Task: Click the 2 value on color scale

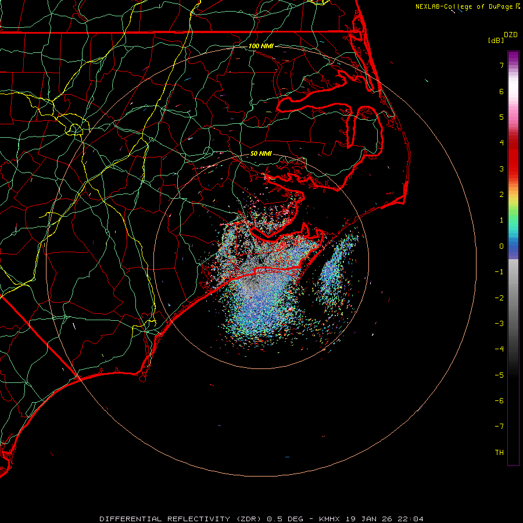Action: click(x=501, y=195)
